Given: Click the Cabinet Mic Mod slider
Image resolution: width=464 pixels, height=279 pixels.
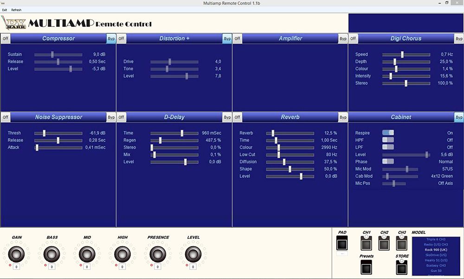Looking at the screenshot, I should pyautogui.click(x=400, y=169).
